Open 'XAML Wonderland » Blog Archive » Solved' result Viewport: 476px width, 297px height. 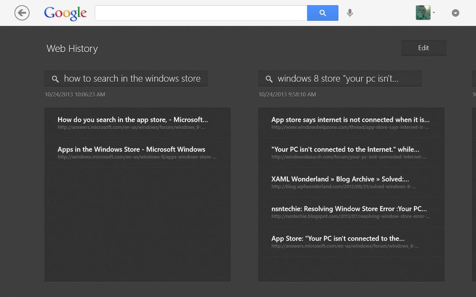pos(351,182)
